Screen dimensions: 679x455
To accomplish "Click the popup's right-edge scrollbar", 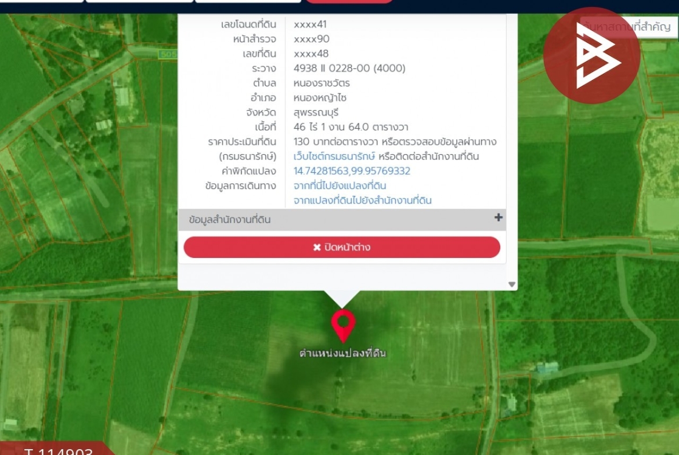I will pos(512,151).
